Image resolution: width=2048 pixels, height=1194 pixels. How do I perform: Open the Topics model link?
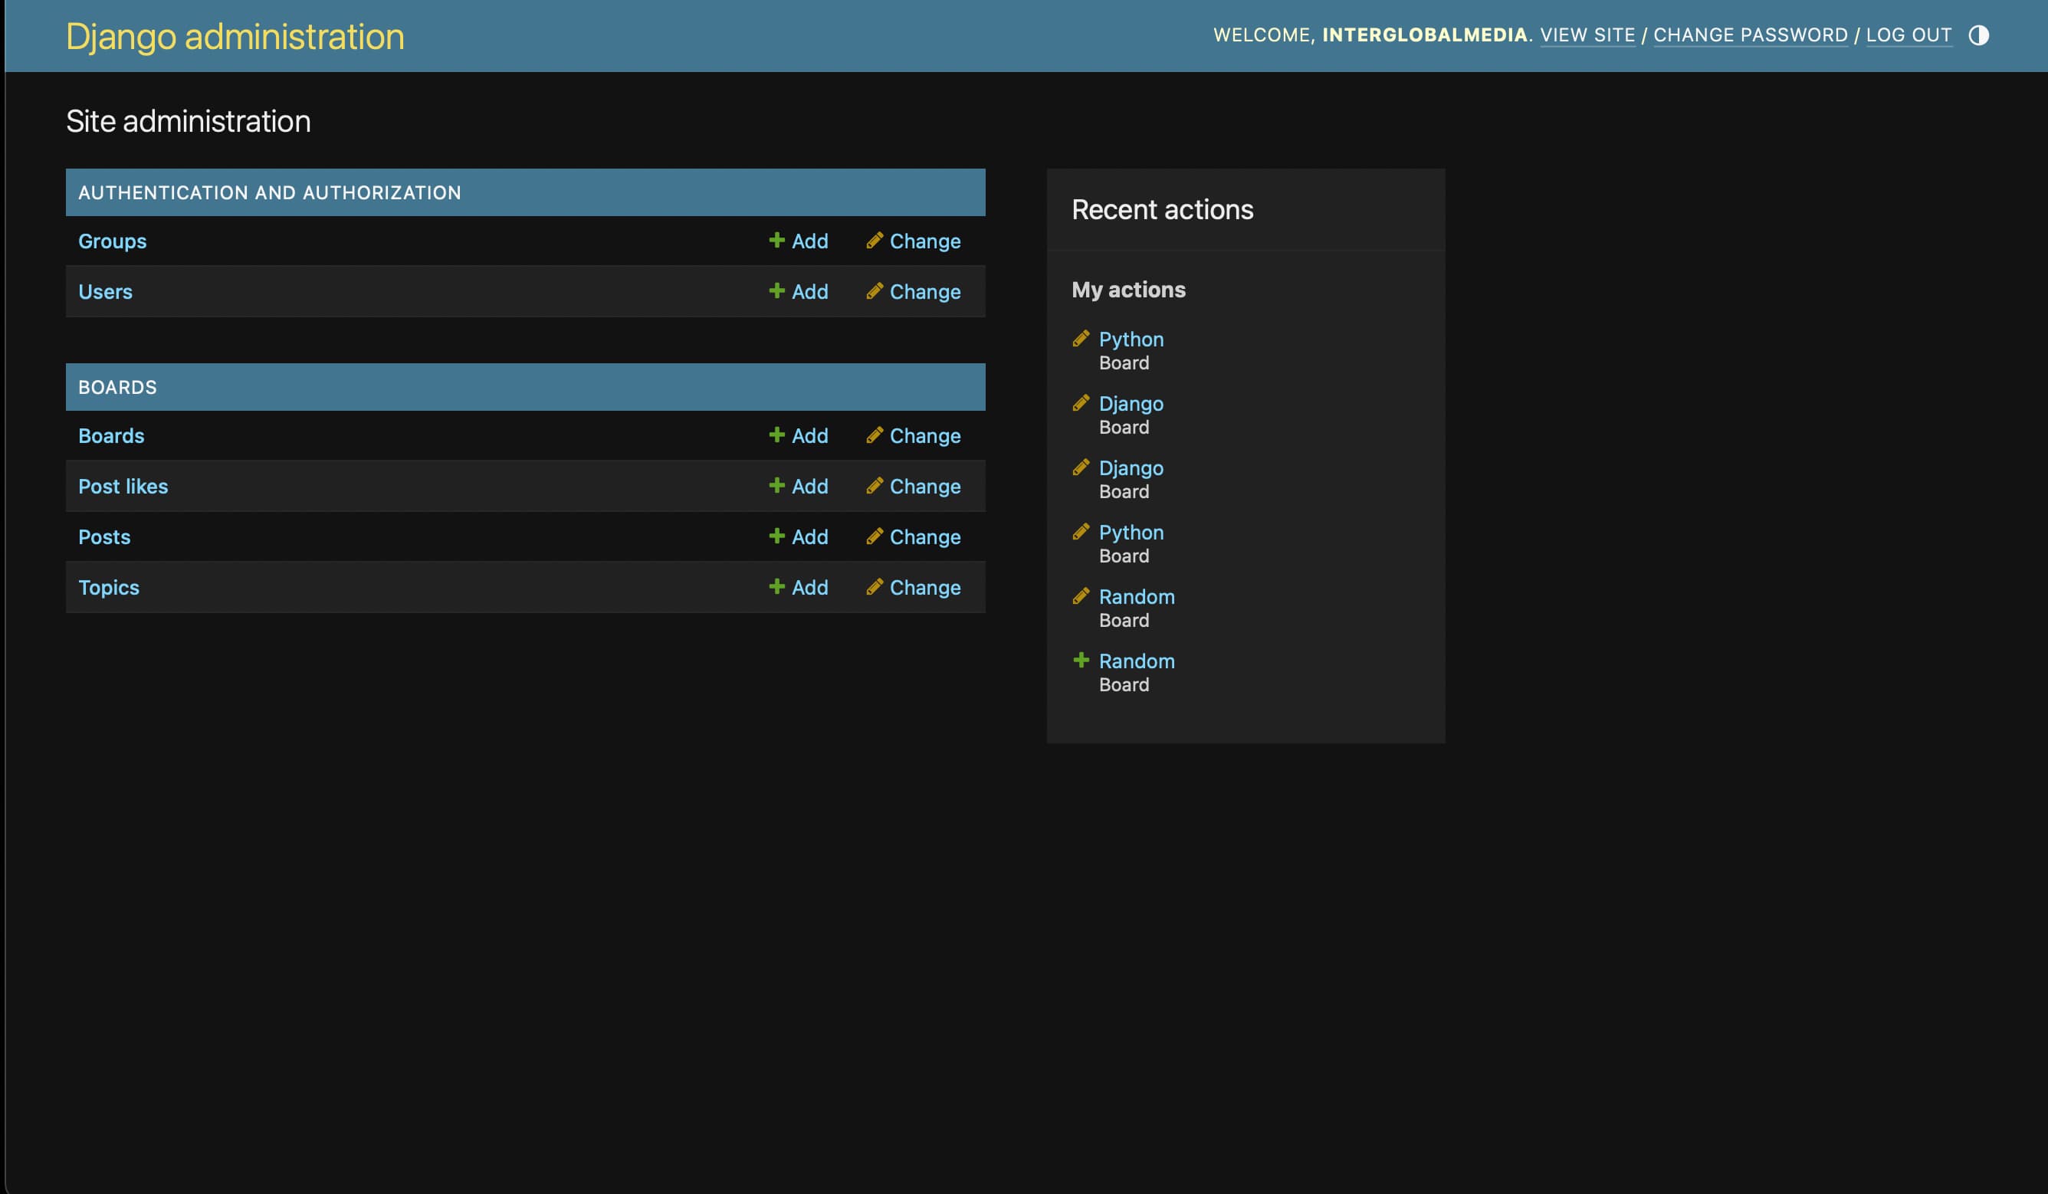pyautogui.click(x=108, y=587)
